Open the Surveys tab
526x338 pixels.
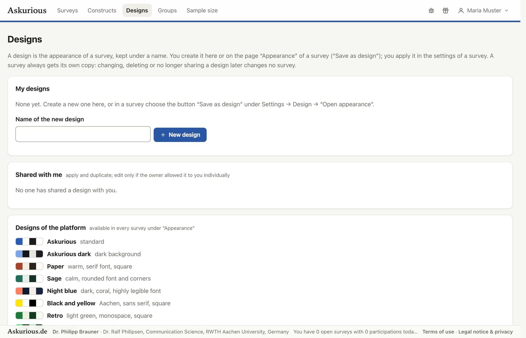[67, 11]
